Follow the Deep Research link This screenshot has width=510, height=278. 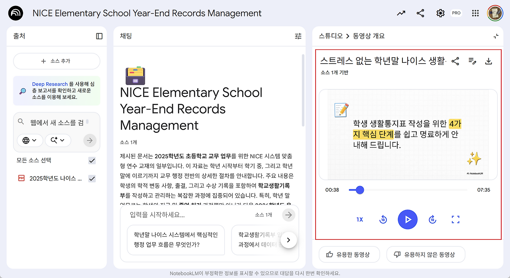pyautogui.click(x=50, y=84)
